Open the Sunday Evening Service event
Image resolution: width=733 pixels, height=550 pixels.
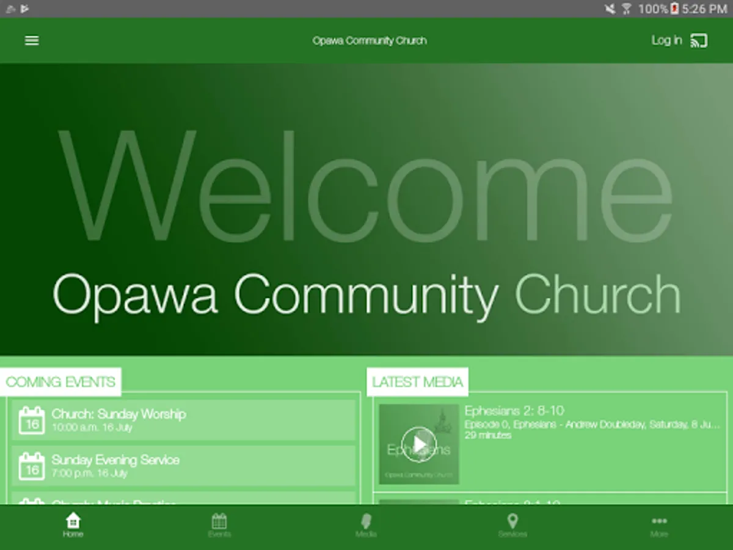tap(183, 466)
